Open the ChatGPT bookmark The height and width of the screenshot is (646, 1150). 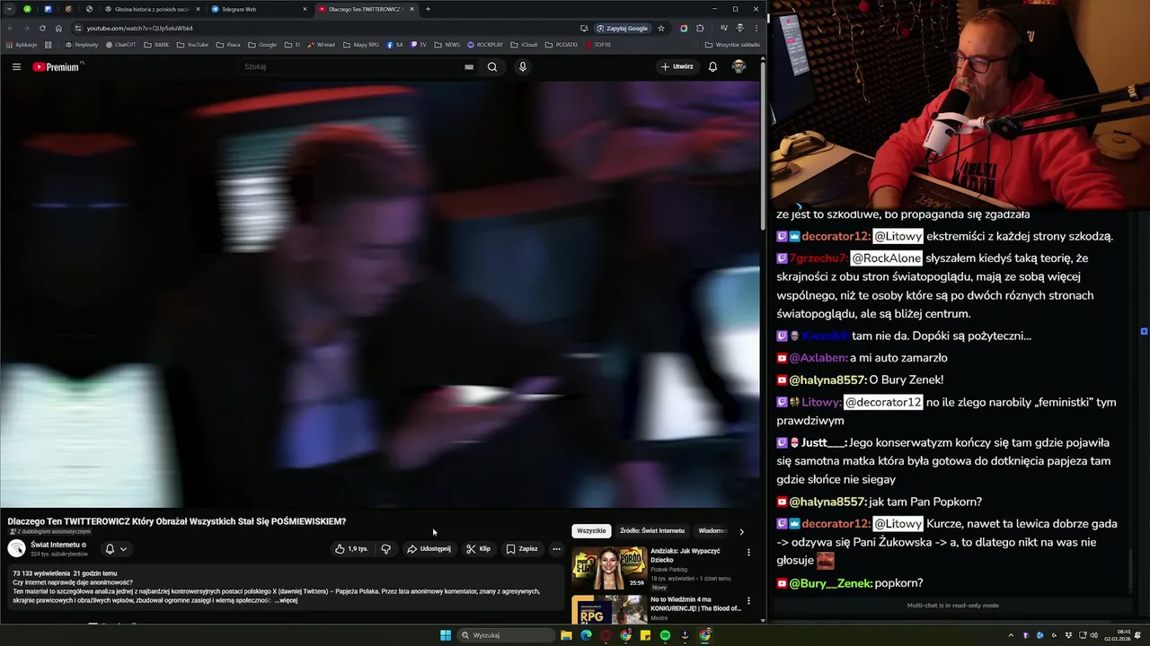click(x=121, y=44)
